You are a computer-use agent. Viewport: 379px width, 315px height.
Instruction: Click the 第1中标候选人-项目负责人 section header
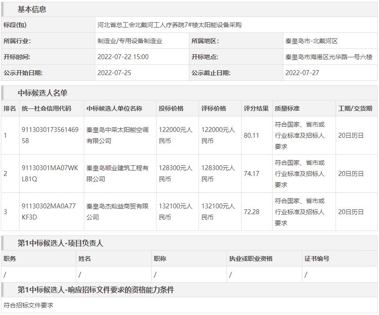[x=60, y=243]
